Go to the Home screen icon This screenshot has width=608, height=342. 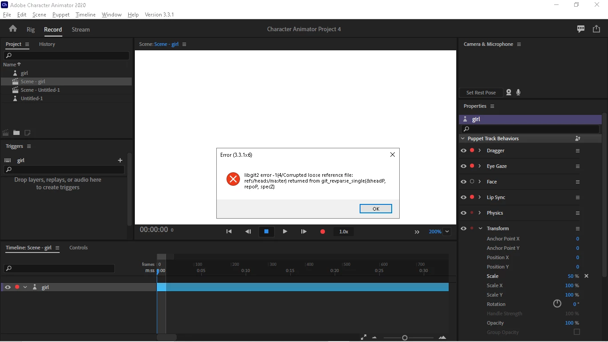pos(13,29)
